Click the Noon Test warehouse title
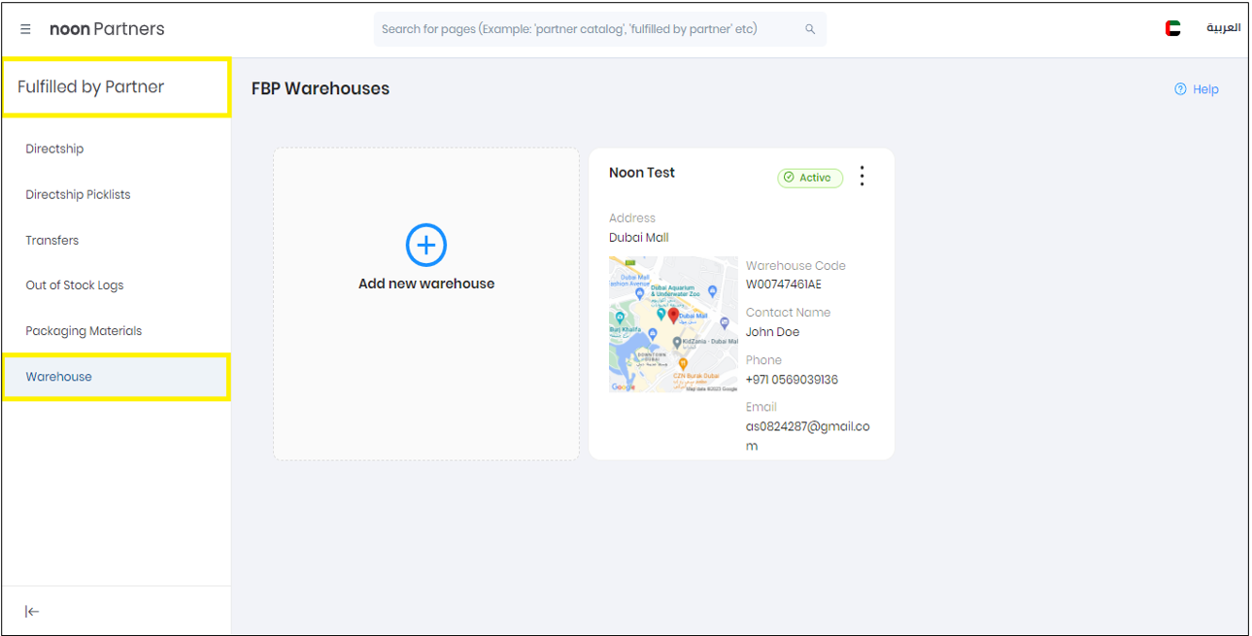1252x636 pixels. pyautogui.click(x=642, y=173)
